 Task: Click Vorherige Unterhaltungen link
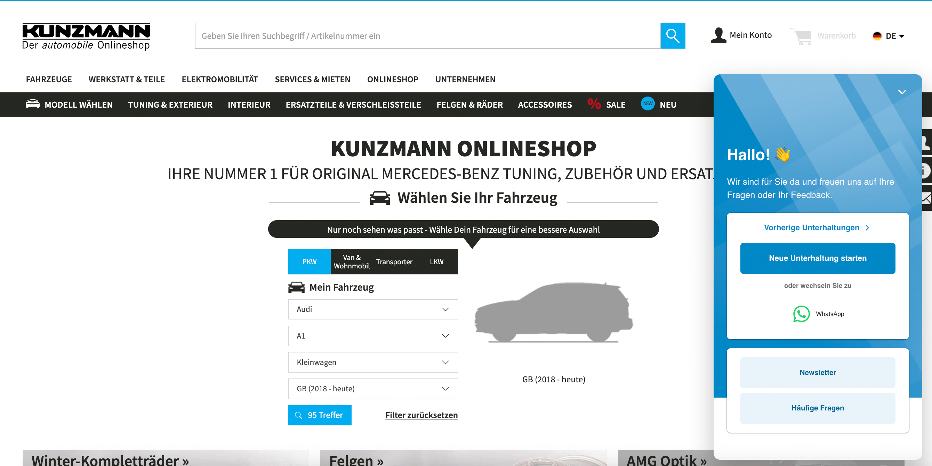[x=811, y=227]
